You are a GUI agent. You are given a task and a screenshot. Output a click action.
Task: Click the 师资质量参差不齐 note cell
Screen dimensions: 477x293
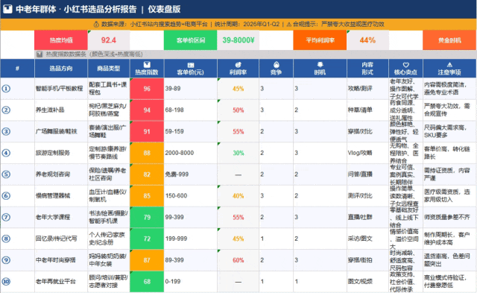[449, 217]
